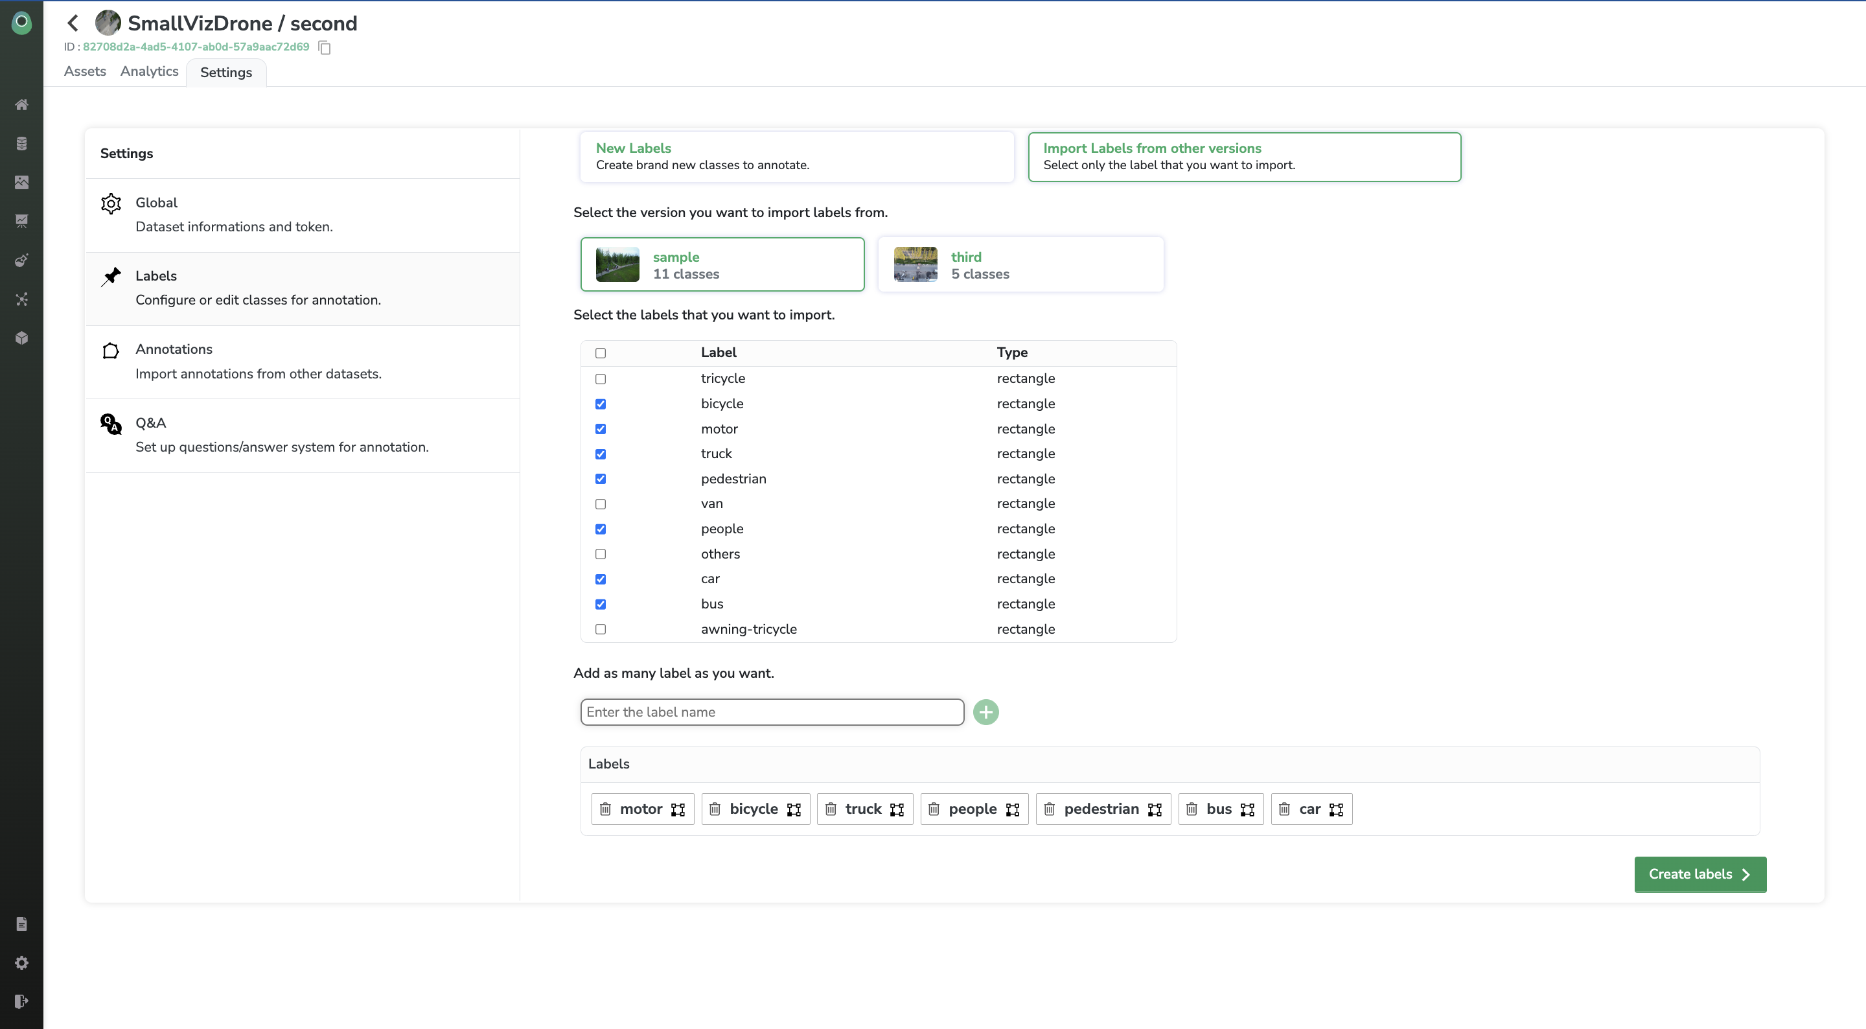This screenshot has width=1866, height=1029.
Task: Click the label name input field
Action: coord(772,711)
